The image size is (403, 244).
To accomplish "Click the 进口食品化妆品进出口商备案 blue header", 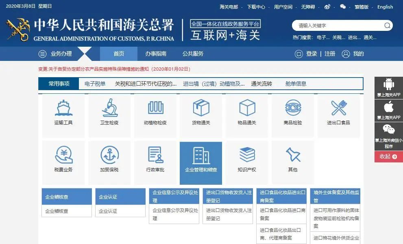I will click(281, 196).
